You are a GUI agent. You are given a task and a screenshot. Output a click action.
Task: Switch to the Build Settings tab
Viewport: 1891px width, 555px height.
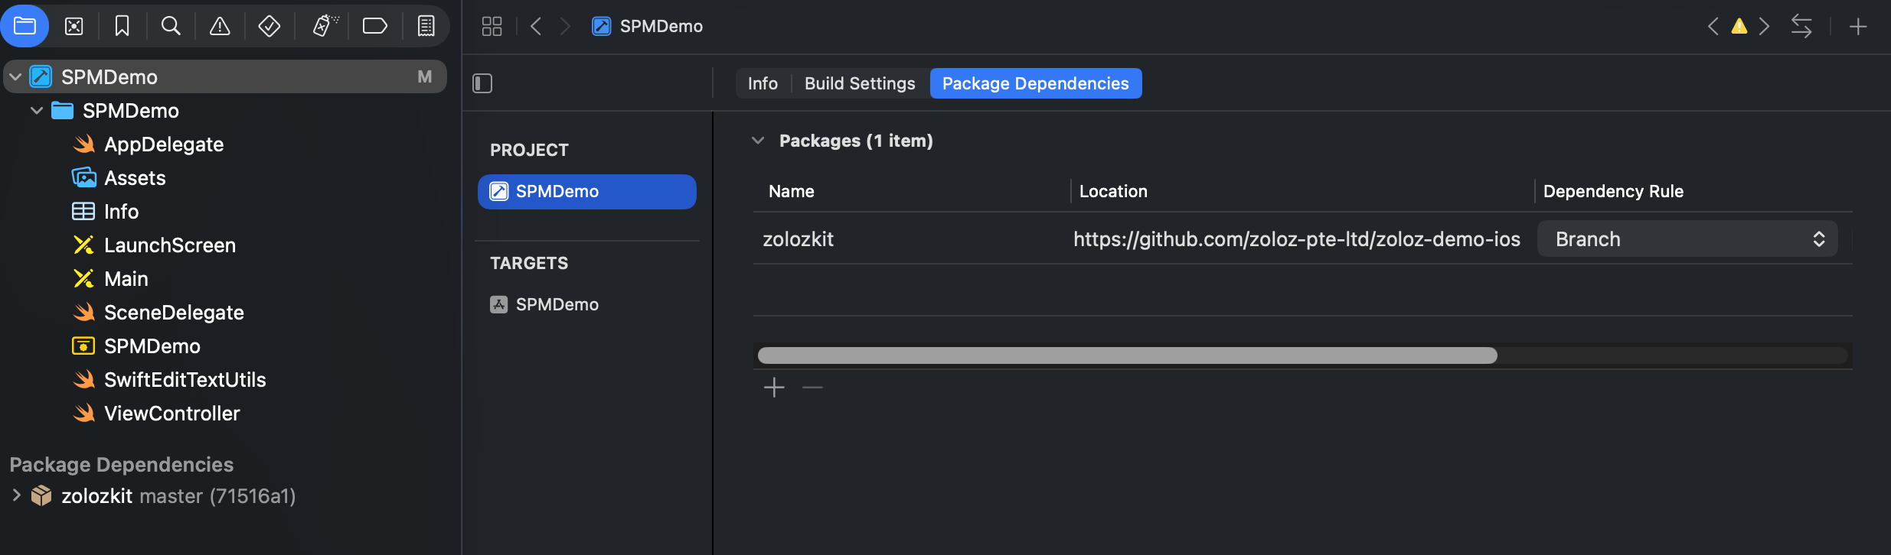click(859, 83)
